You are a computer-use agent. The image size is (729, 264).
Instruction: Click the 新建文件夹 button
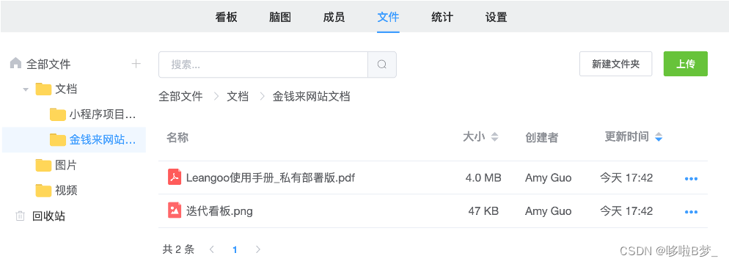pos(615,64)
